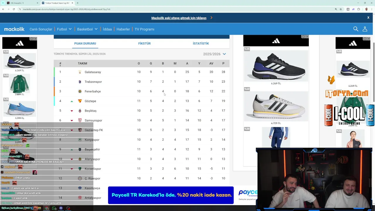Select the Türkiye Trendyol Süper Lig browser tab
Viewport: 375px width, 211px height.
[57, 3]
